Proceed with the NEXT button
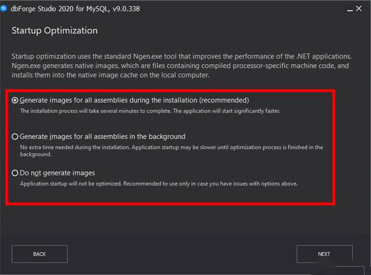Viewport: 371px width, 275px height. (x=325, y=254)
